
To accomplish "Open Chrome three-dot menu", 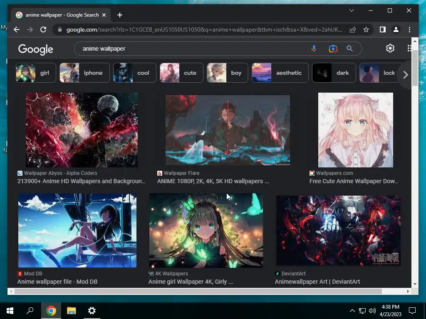I will pyautogui.click(x=409, y=29).
